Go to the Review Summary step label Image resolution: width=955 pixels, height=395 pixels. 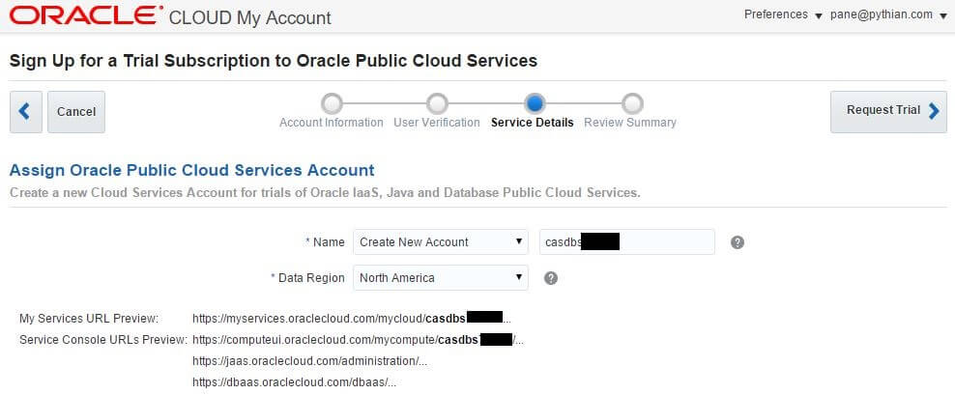(x=630, y=123)
